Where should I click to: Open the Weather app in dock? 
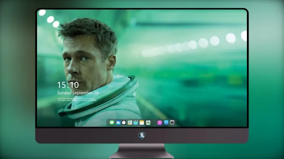[x=118, y=122]
